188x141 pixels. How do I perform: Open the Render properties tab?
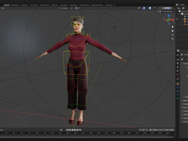point(177,60)
